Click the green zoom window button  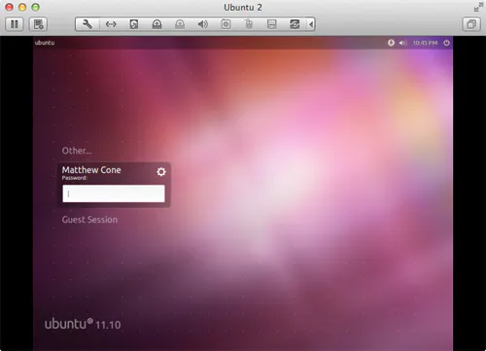pyautogui.click(x=35, y=7)
